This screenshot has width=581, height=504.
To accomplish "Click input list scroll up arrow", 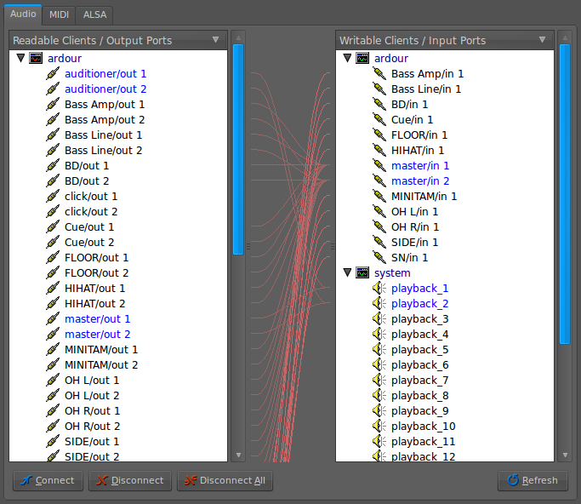I will click(x=565, y=37).
